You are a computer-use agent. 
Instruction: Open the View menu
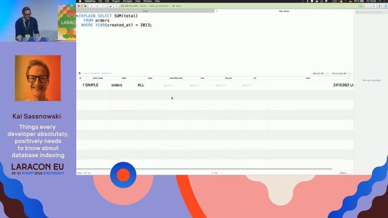pos(138,1)
